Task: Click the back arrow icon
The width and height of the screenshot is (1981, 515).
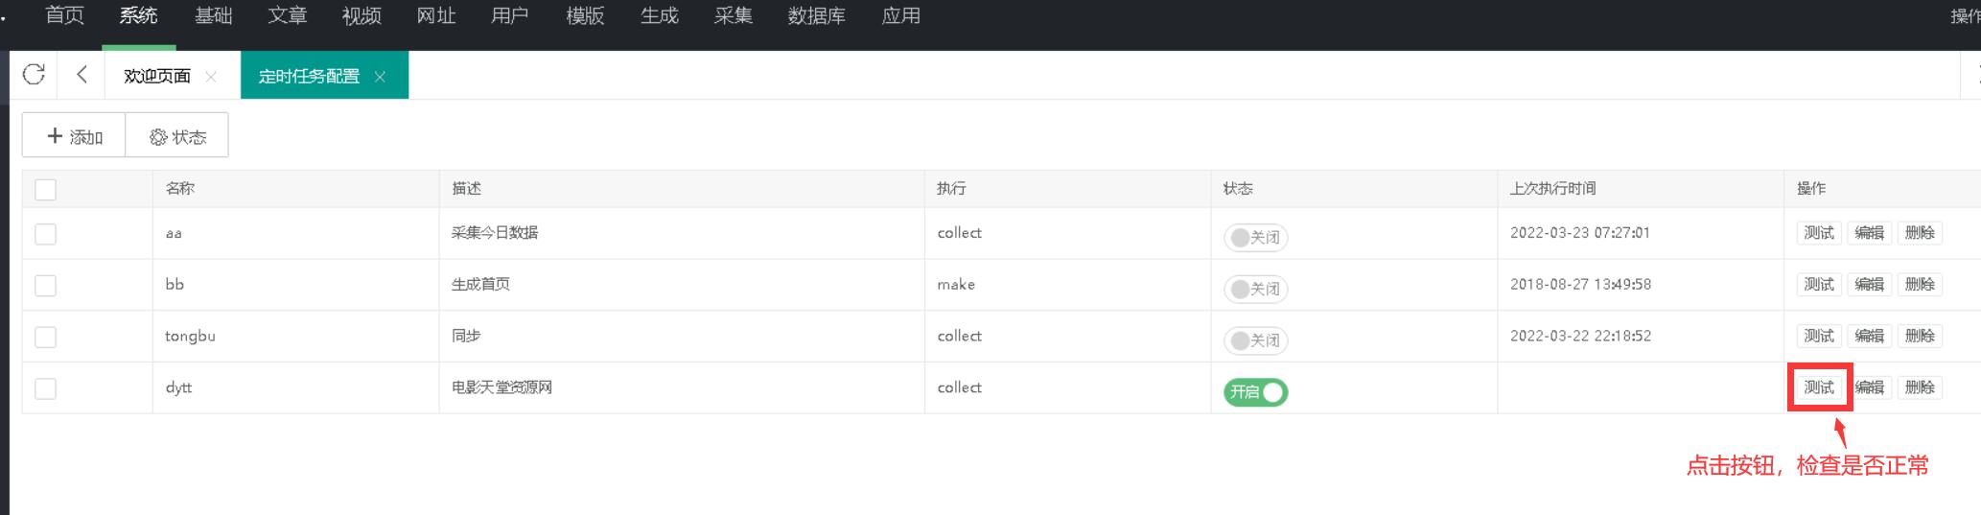Action: (x=82, y=75)
